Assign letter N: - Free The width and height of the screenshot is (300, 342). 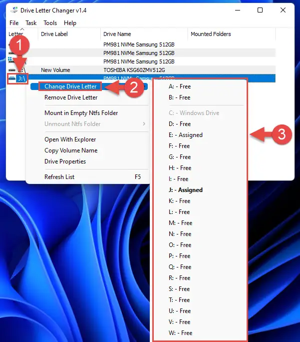coord(180,234)
